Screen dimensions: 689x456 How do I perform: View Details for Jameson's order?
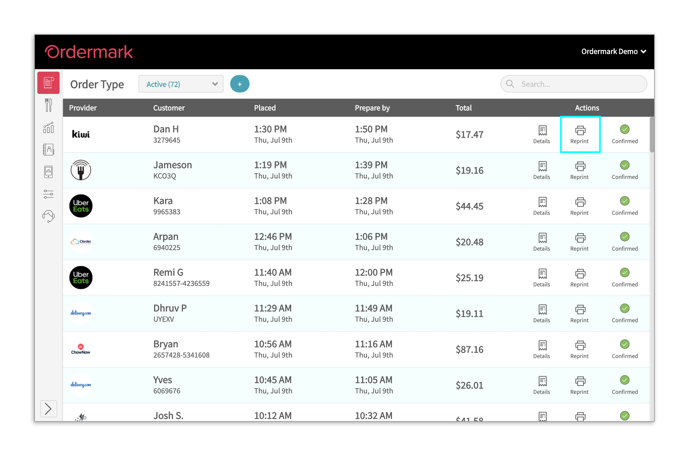tap(542, 170)
